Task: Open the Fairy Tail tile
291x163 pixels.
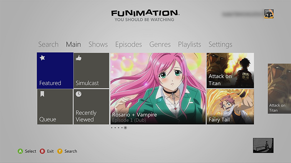Action: coord(230,107)
